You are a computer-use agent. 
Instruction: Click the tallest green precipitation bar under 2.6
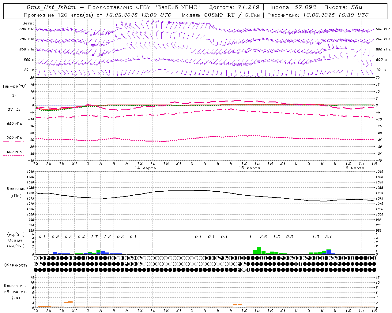click(x=259, y=251)
